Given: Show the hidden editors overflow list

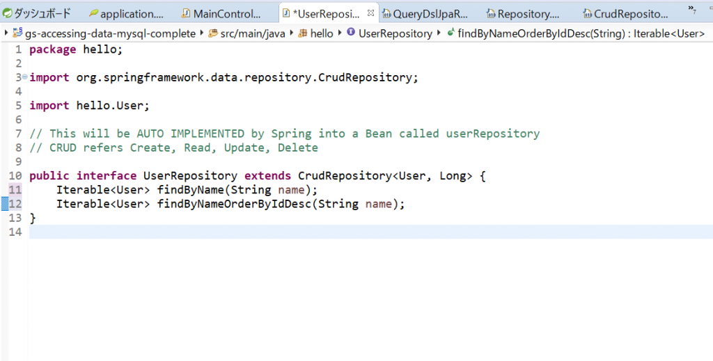Looking at the screenshot, I should (x=693, y=10).
